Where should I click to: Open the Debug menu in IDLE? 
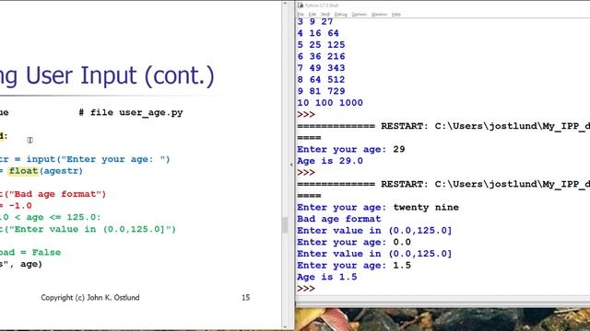(340, 15)
